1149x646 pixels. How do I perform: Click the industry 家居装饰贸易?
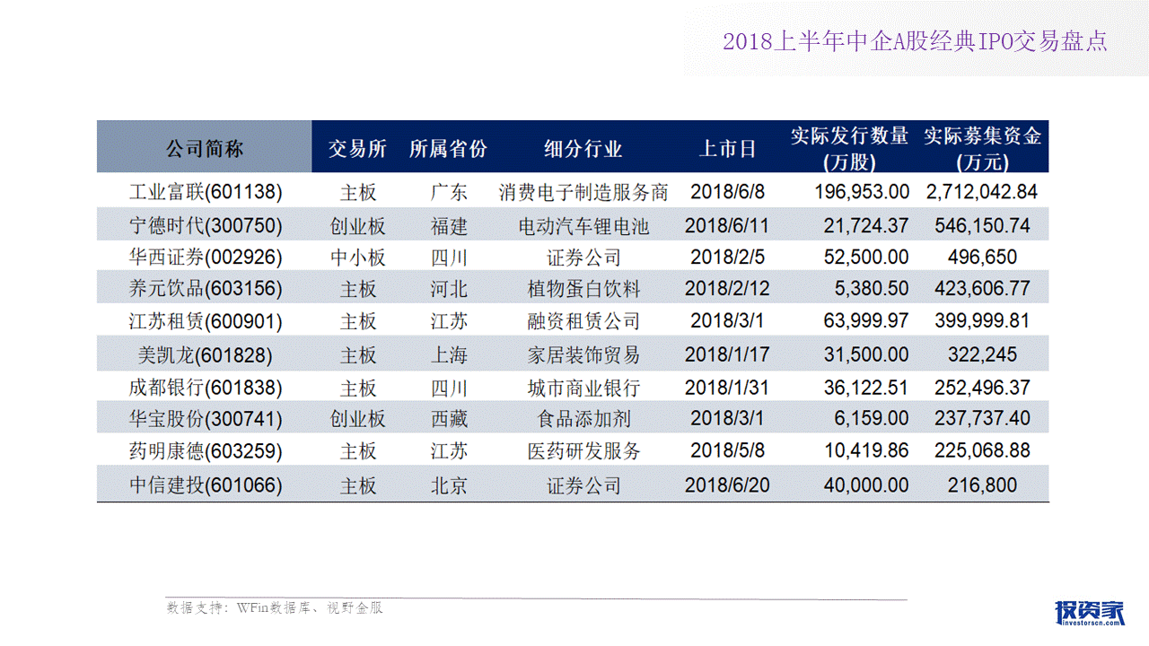(x=583, y=354)
